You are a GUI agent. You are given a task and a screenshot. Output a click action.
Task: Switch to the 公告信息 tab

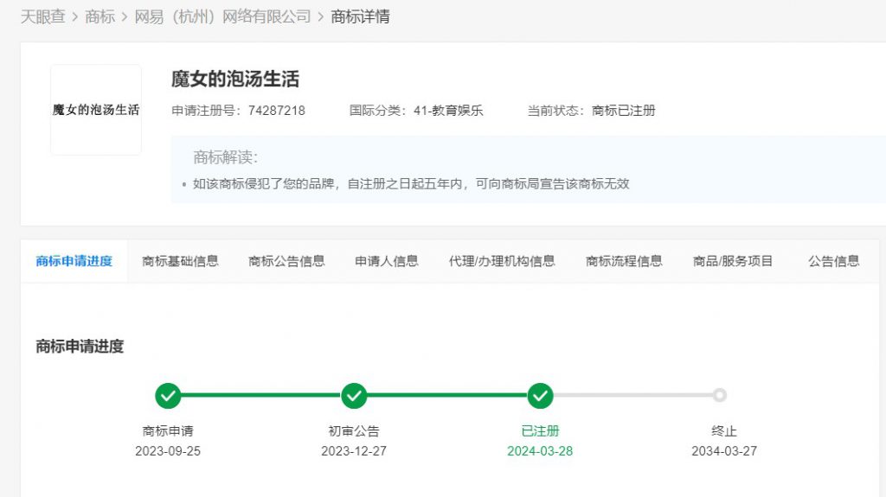[833, 261]
